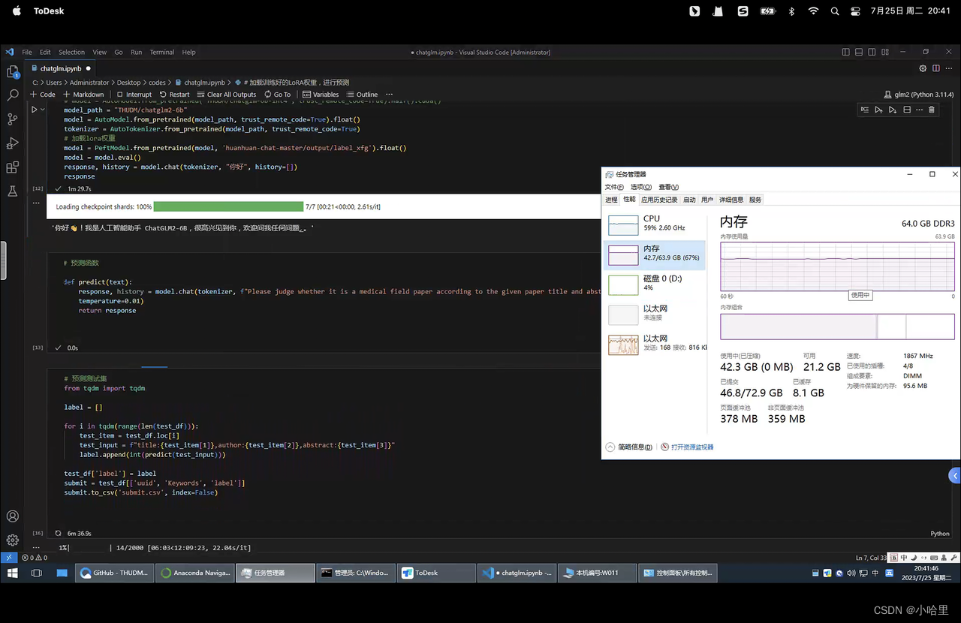Viewport: 961px width, 623px height.
Task: Click Ln 7, Col 33 in status bar
Action: tap(871, 558)
